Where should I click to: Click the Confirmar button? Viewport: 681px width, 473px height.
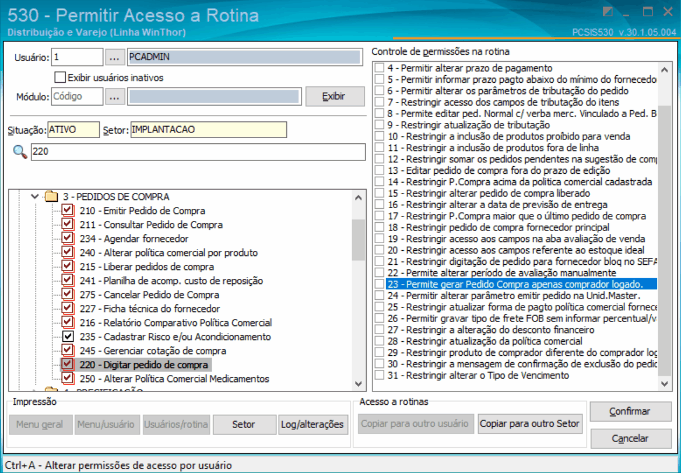tap(630, 411)
